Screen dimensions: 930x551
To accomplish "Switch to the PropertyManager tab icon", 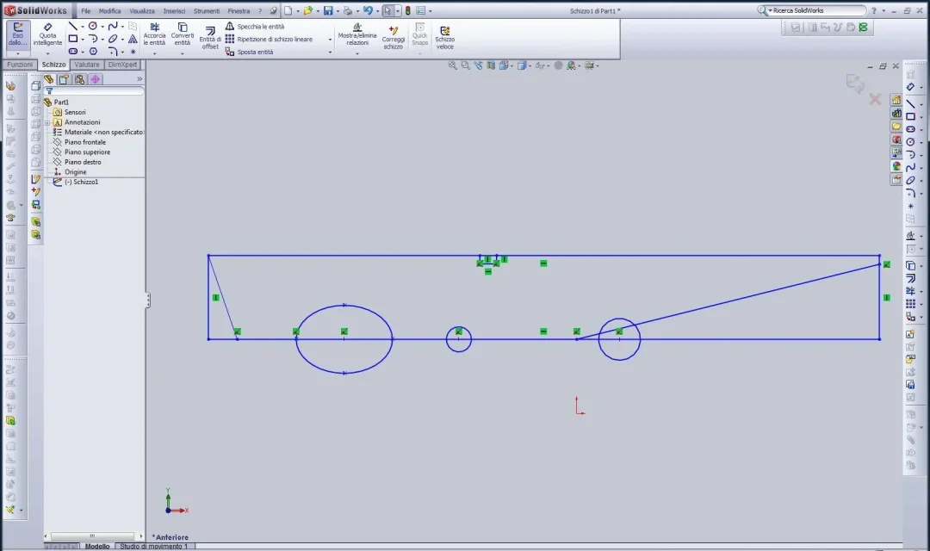I will 64,79.
